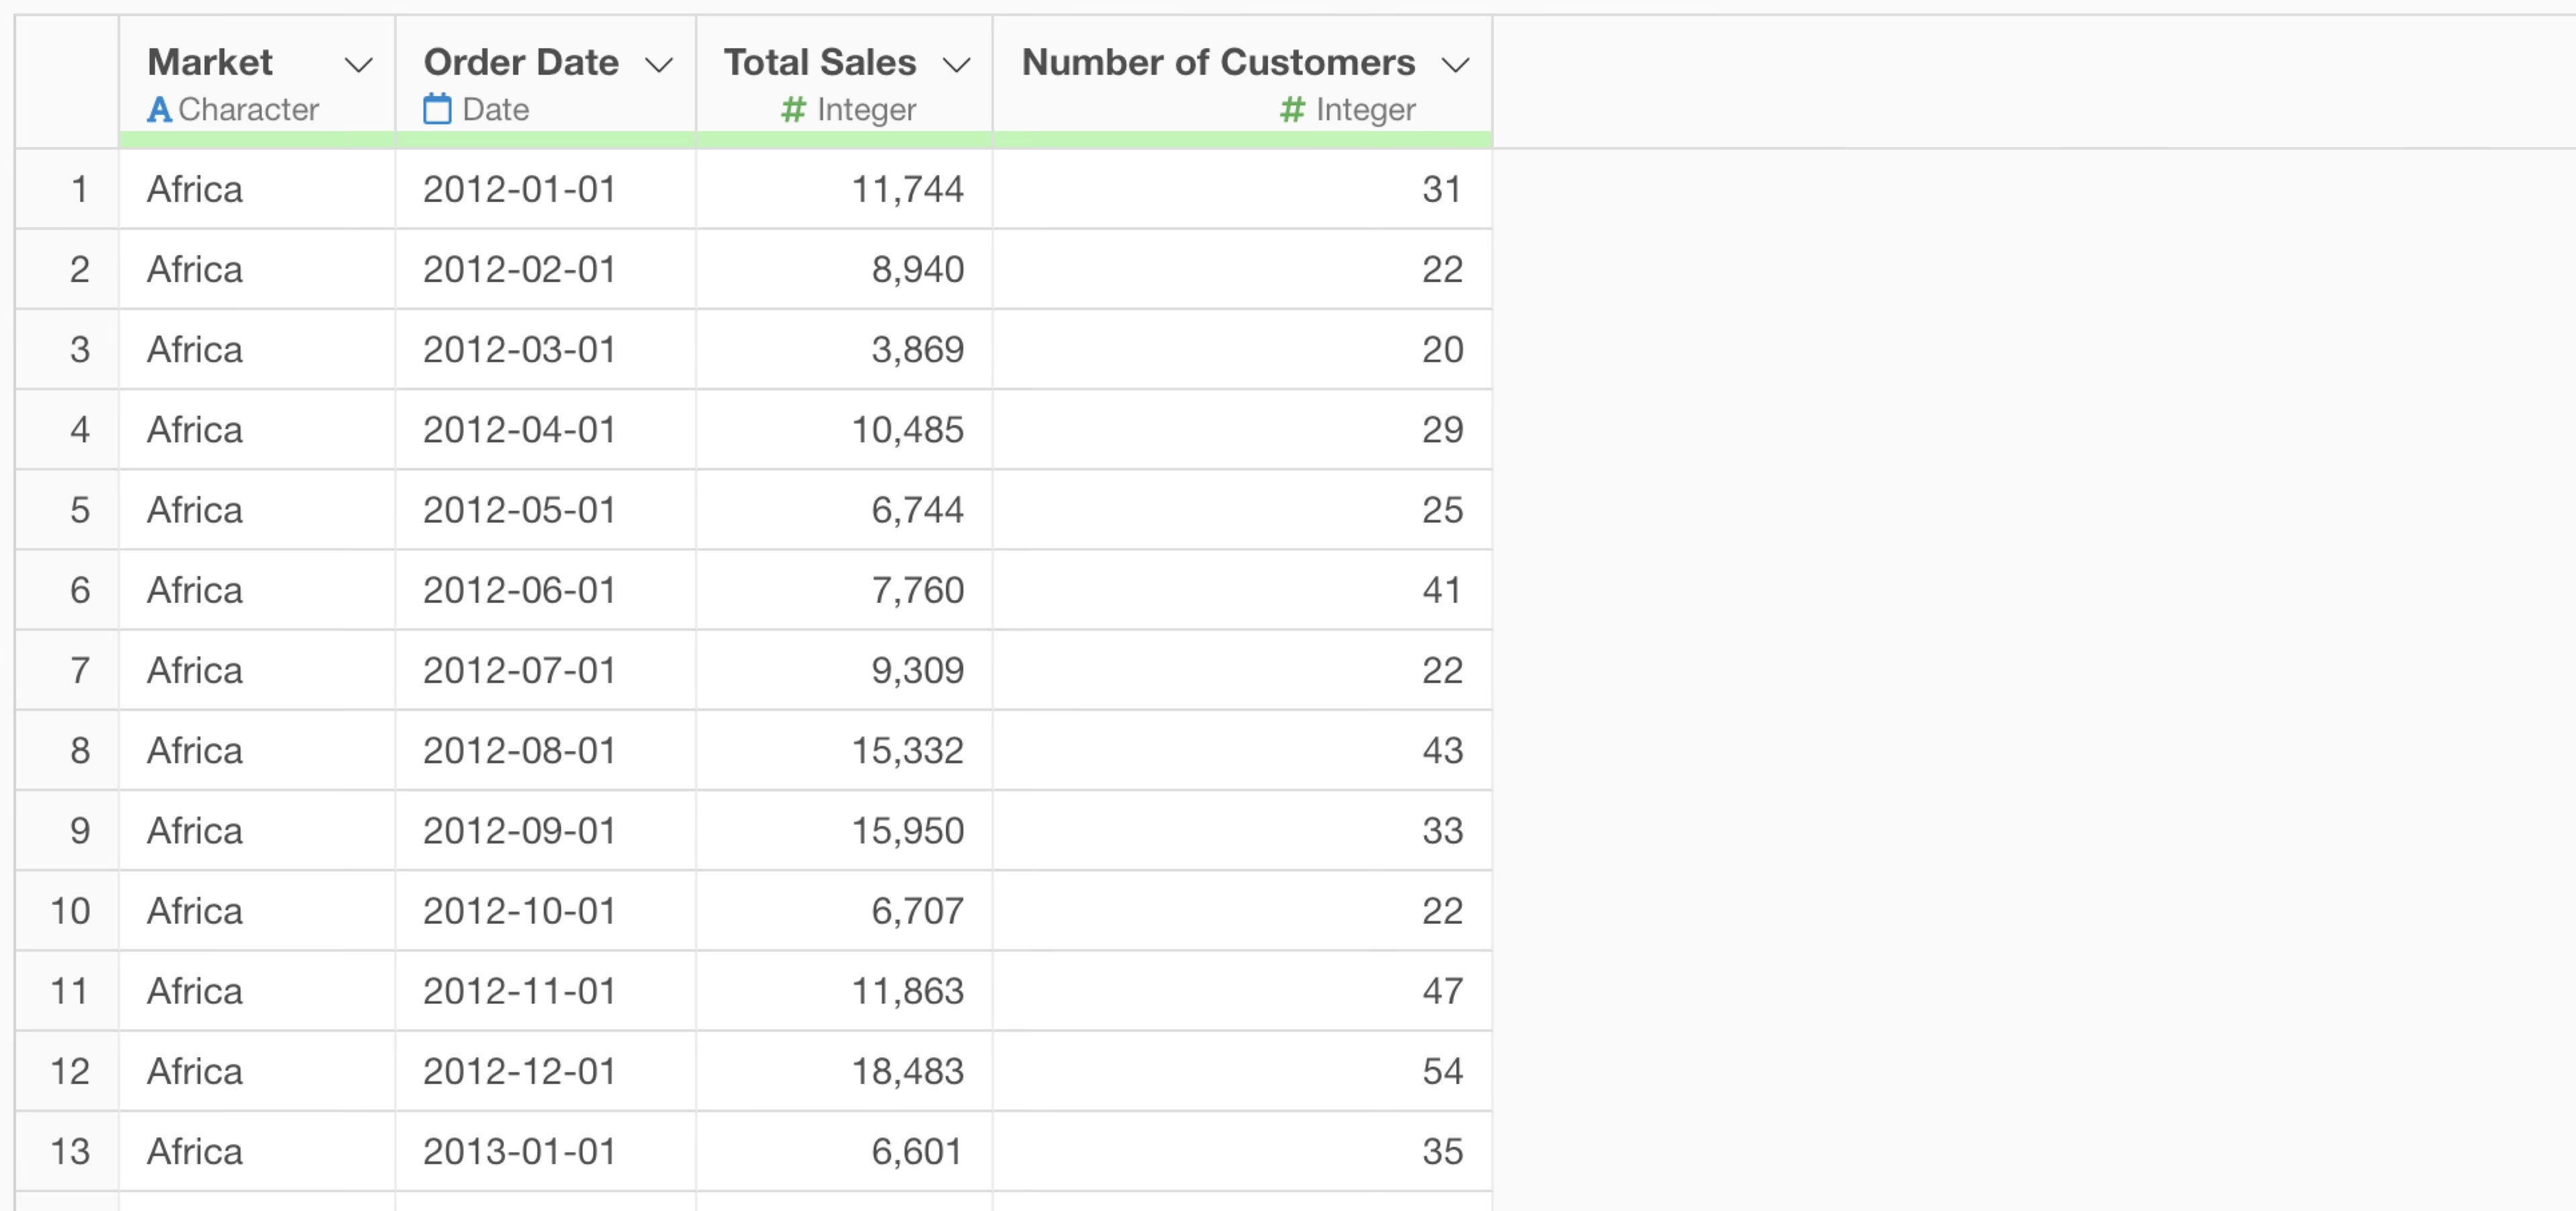Click the Number of Customers header
Screen dimensions: 2576x1211
click(1217, 62)
